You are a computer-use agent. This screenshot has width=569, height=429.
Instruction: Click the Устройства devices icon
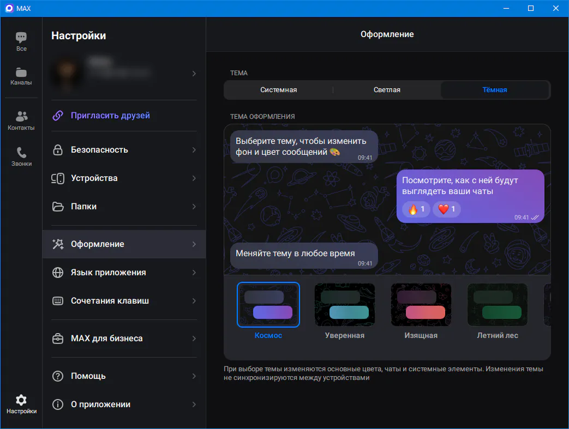(58, 178)
